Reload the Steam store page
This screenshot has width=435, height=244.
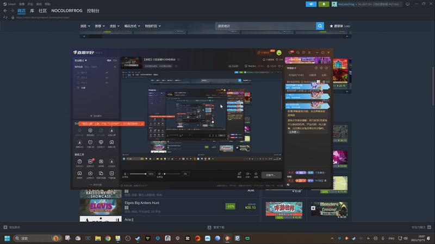pos(5,17)
